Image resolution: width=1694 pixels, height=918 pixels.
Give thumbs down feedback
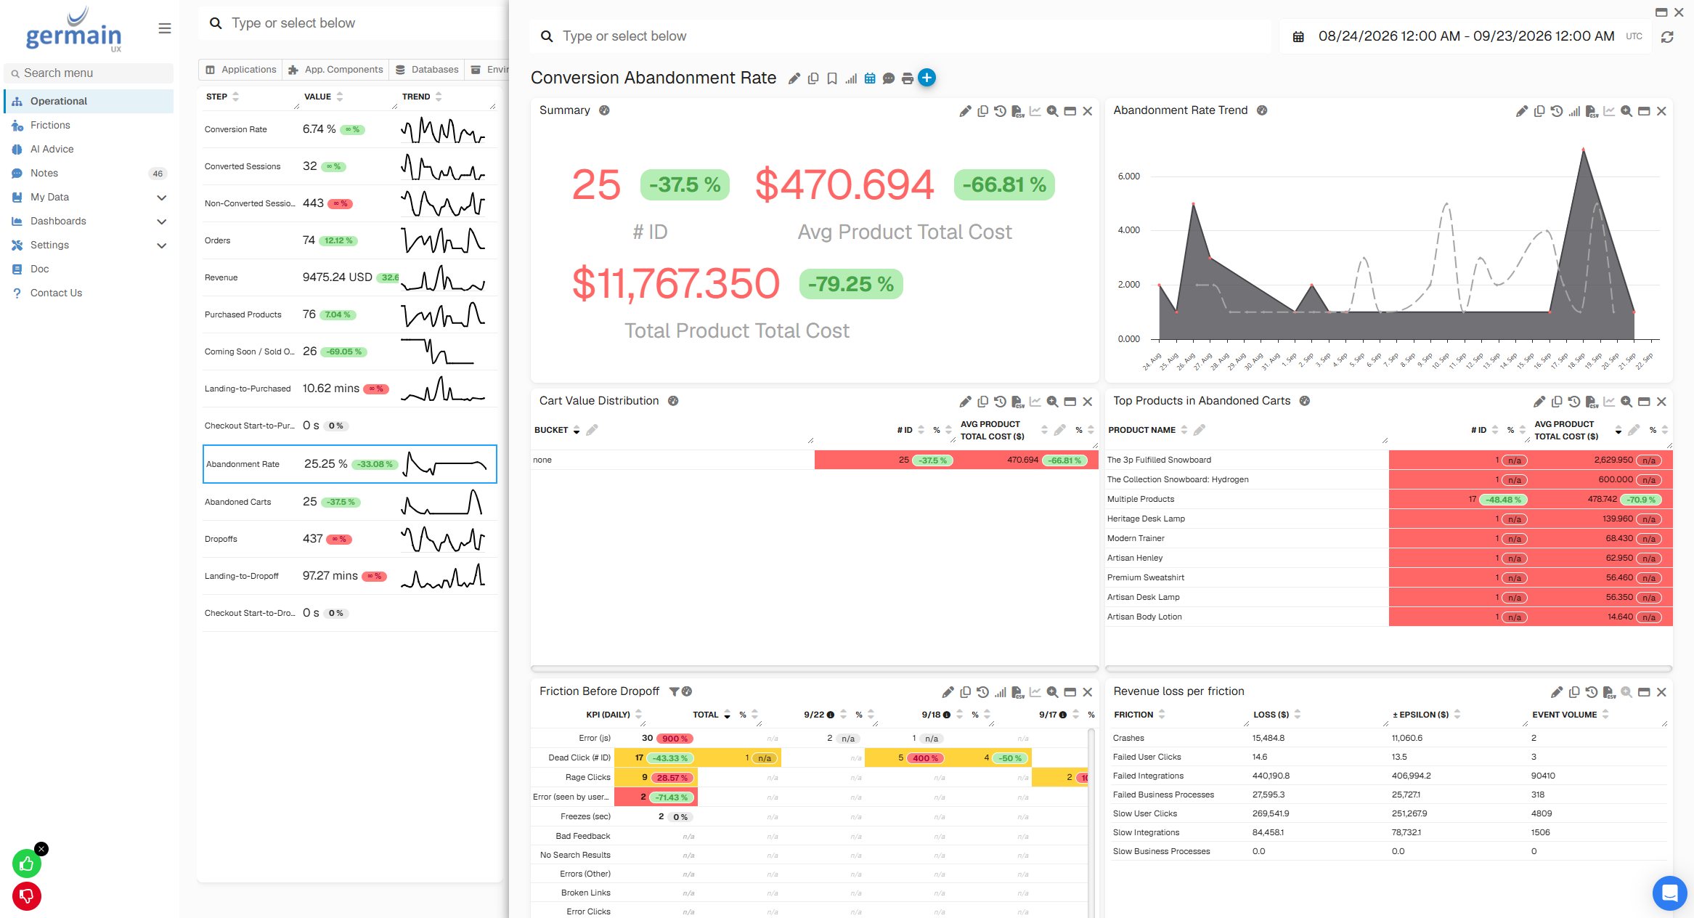coord(27,896)
